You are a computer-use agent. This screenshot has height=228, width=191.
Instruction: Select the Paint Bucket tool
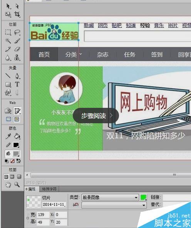click(x=17, y=136)
